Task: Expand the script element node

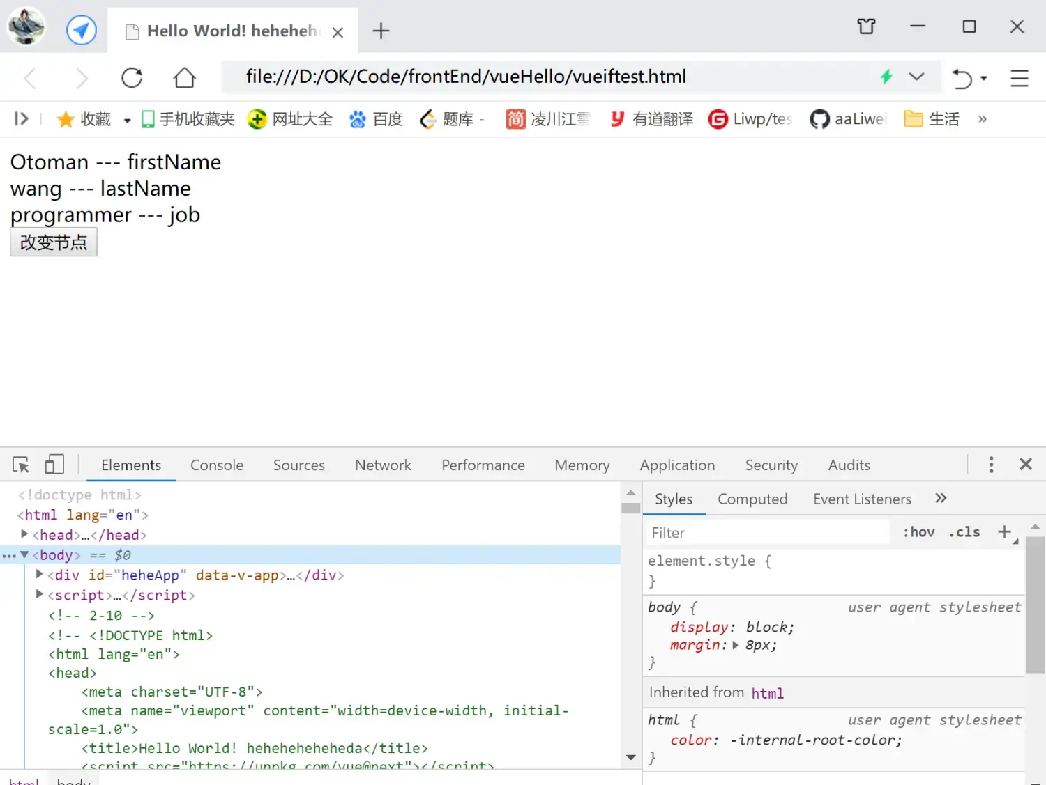Action: 40,595
